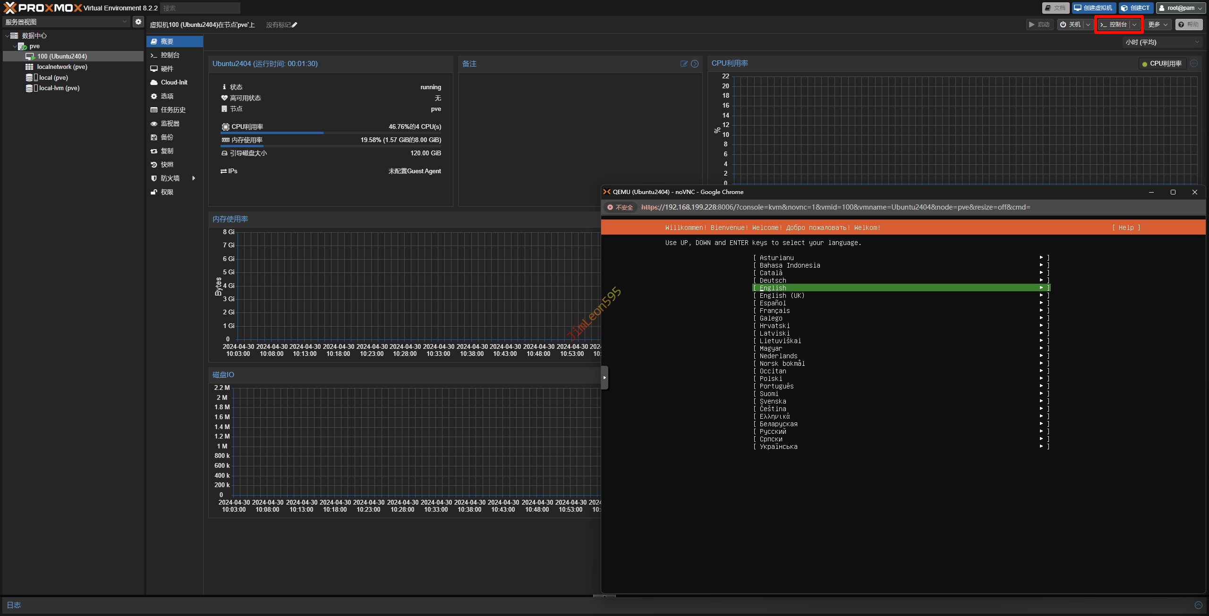1209x616 pixels.
Task: Click the pencil icon to edit tags
Action: pyautogui.click(x=295, y=25)
